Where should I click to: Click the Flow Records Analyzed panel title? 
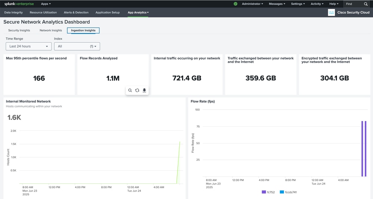99,58
